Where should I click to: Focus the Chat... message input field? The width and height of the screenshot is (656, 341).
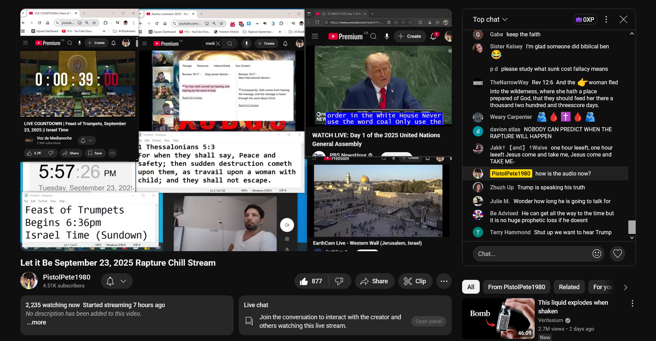click(533, 254)
